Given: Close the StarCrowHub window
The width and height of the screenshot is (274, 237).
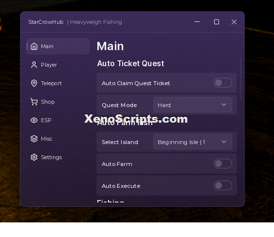Looking at the screenshot, I should pos(234,22).
